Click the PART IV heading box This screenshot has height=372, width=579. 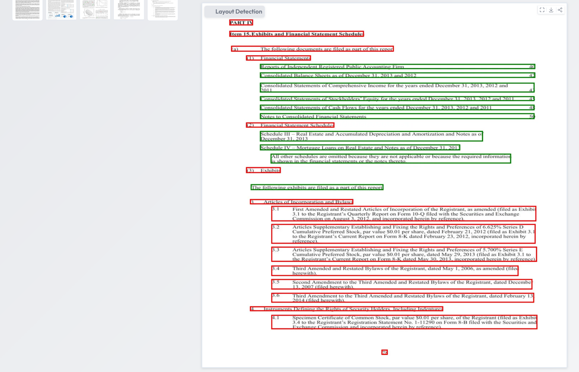coord(241,23)
